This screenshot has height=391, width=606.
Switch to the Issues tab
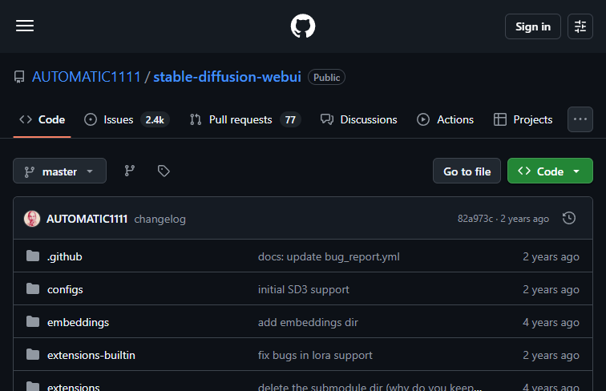[127, 119]
